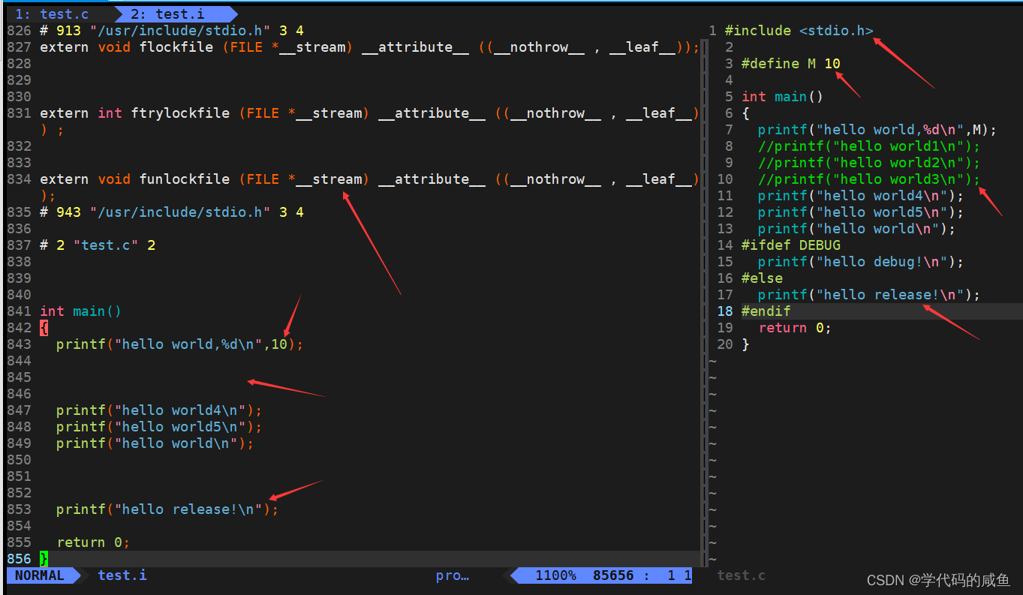The height and width of the screenshot is (595, 1023).
Task: Click printf hello world4 on line 11 in test.c
Action: pyautogui.click(x=861, y=196)
